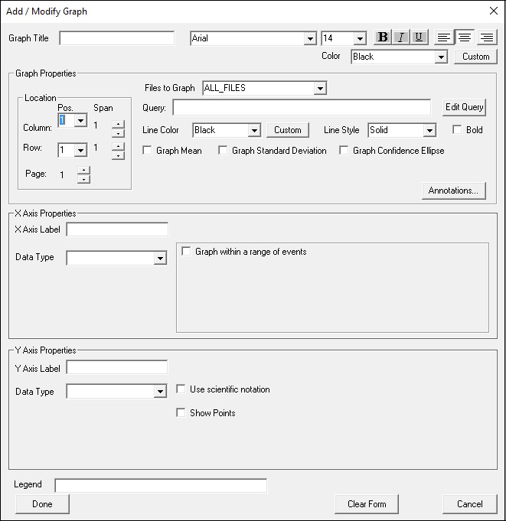Click the X Axis Label field

click(x=117, y=230)
